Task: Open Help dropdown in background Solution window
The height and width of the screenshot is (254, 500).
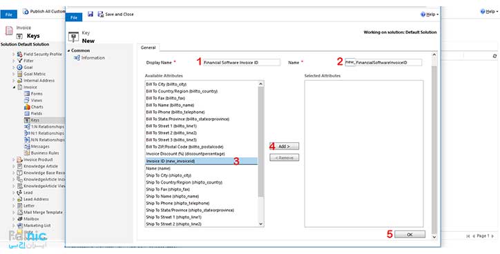Action: coord(490,12)
